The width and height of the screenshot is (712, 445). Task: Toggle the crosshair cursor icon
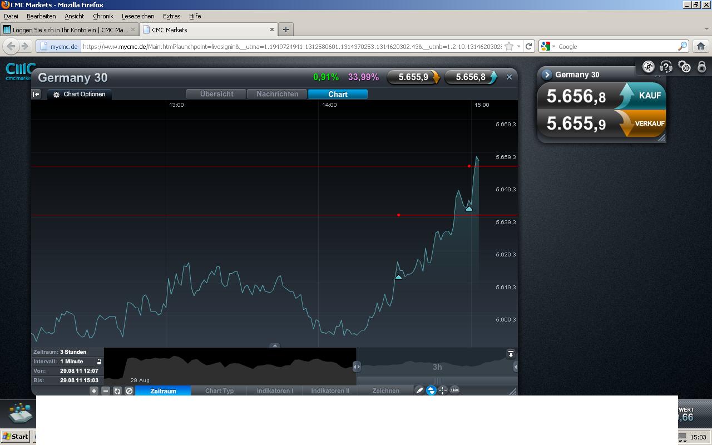(x=443, y=390)
